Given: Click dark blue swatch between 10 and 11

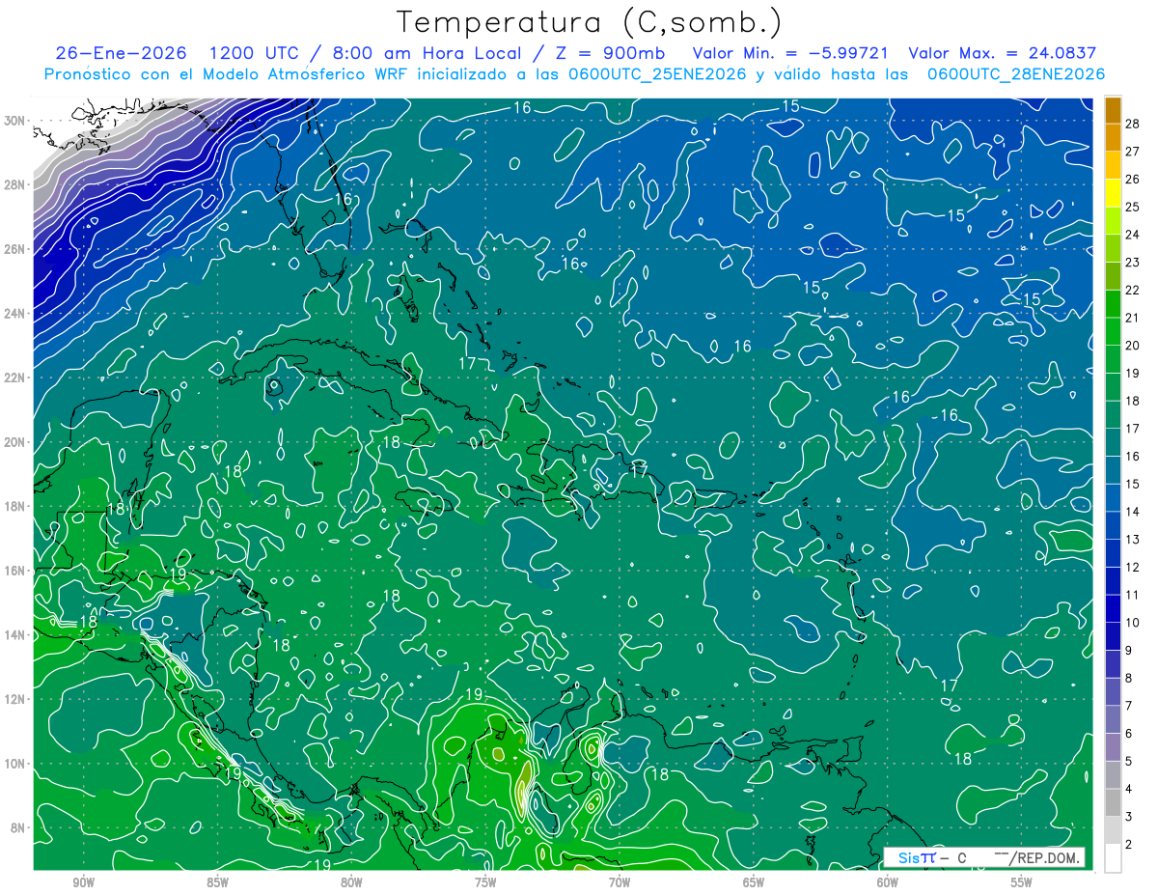Looking at the screenshot, I should click(1114, 609).
